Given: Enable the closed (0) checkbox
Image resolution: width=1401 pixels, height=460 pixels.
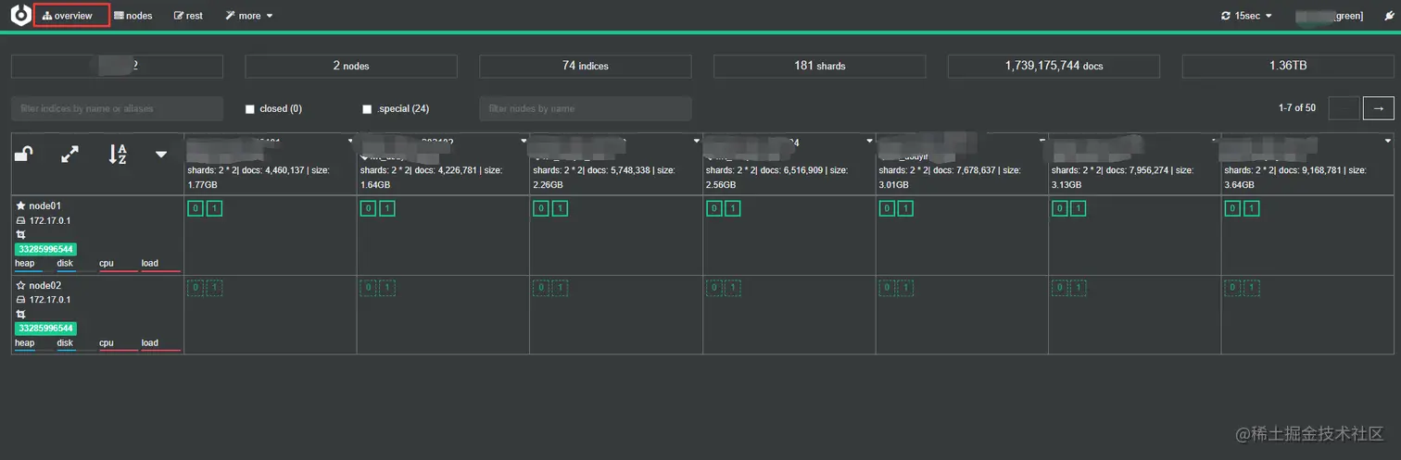Looking at the screenshot, I should (x=250, y=109).
